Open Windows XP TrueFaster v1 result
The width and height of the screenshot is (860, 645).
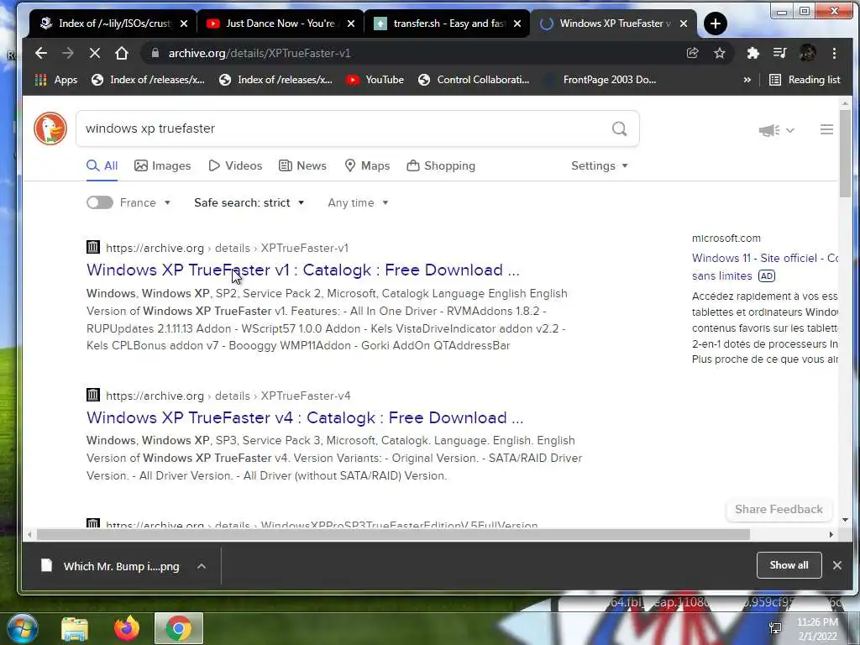pyautogui.click(x=302, y=270)
